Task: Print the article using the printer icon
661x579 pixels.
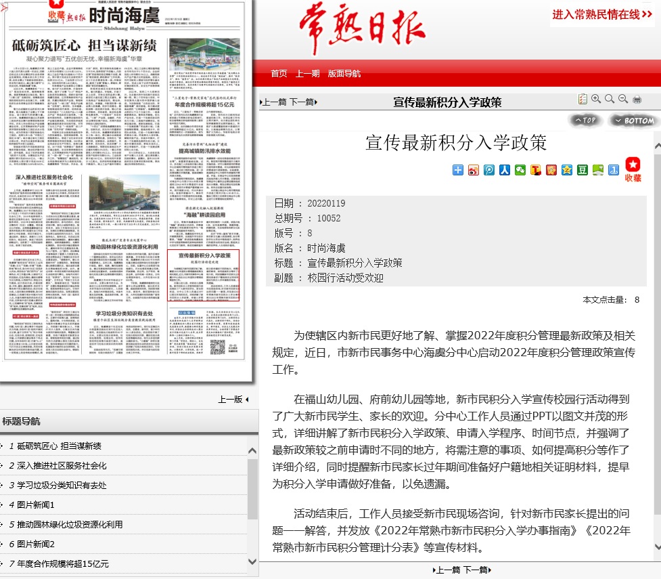Action: coord(637,99)
